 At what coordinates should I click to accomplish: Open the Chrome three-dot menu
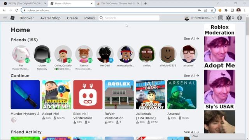[x=245, y=10]
